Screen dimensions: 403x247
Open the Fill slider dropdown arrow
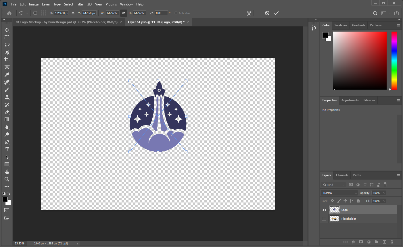tap(384, 201)
